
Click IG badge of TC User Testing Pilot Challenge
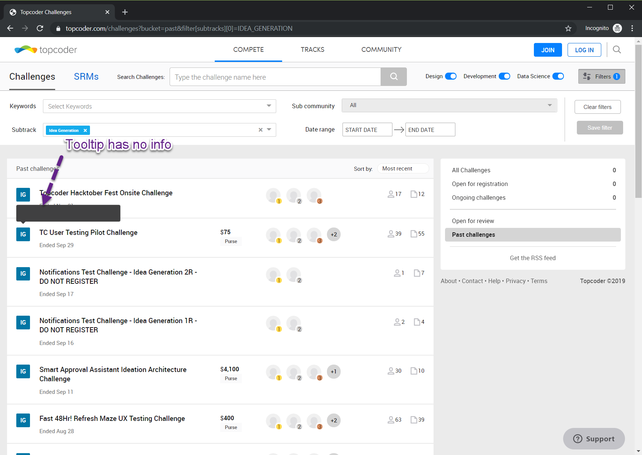tap(23, 234)
